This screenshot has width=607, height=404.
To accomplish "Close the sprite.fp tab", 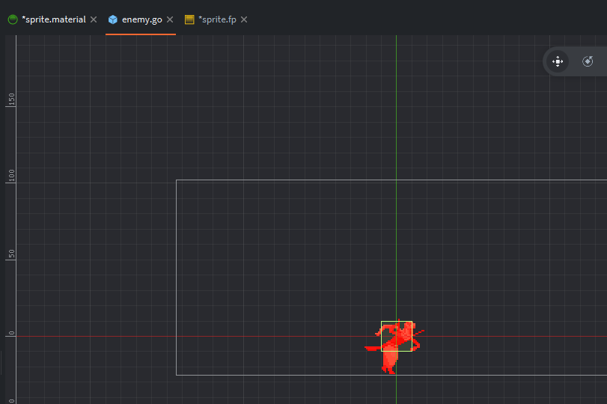I will 244,19.
